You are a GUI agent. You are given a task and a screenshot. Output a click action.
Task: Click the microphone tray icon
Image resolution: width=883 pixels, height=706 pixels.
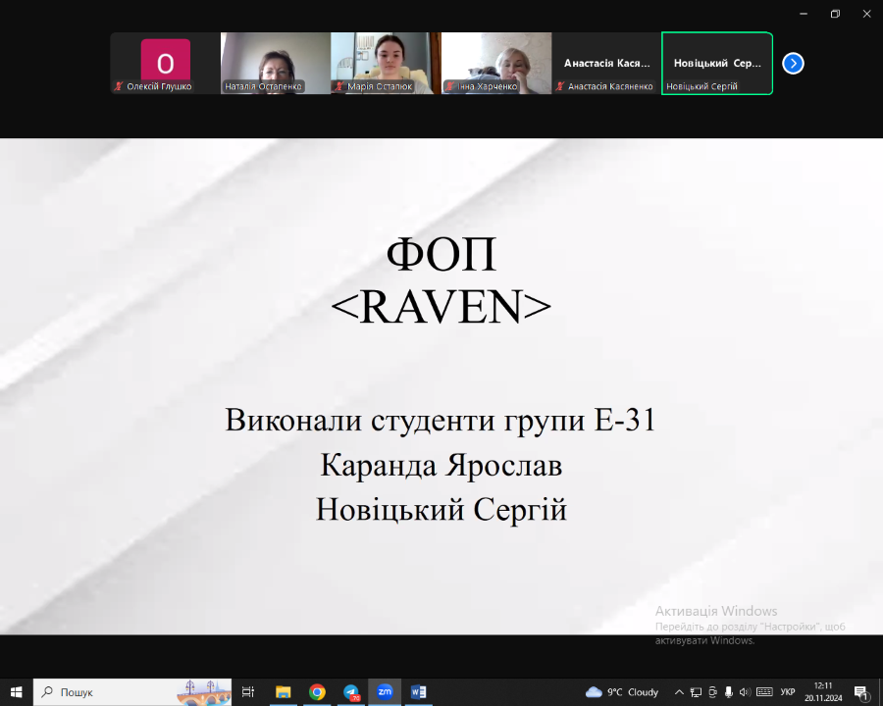pyautogui.click(x=729, y=692)
